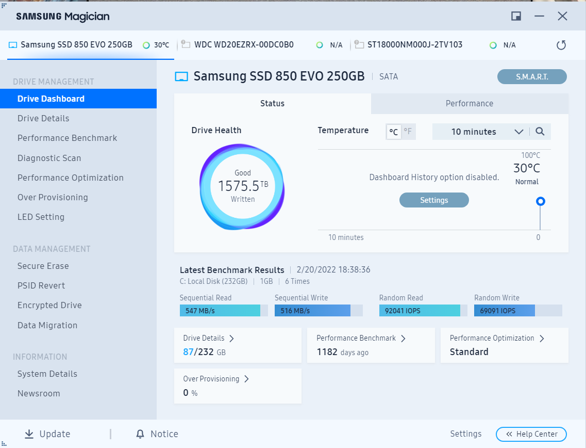586x448 pixels.
Task: Click the temperature marker on the graph
Action: click(x=540, y=201)
